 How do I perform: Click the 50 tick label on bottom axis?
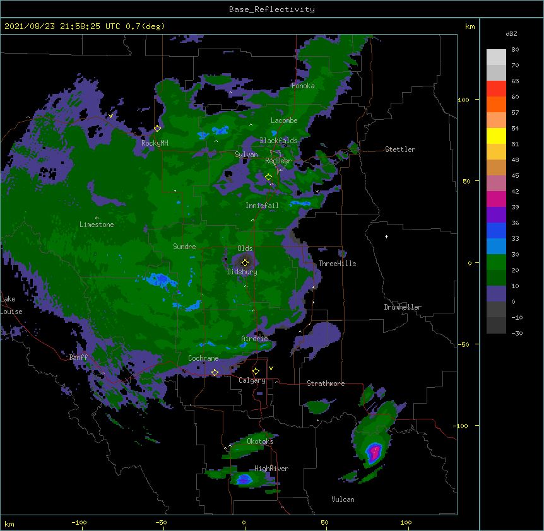click(x=324, y=522)
